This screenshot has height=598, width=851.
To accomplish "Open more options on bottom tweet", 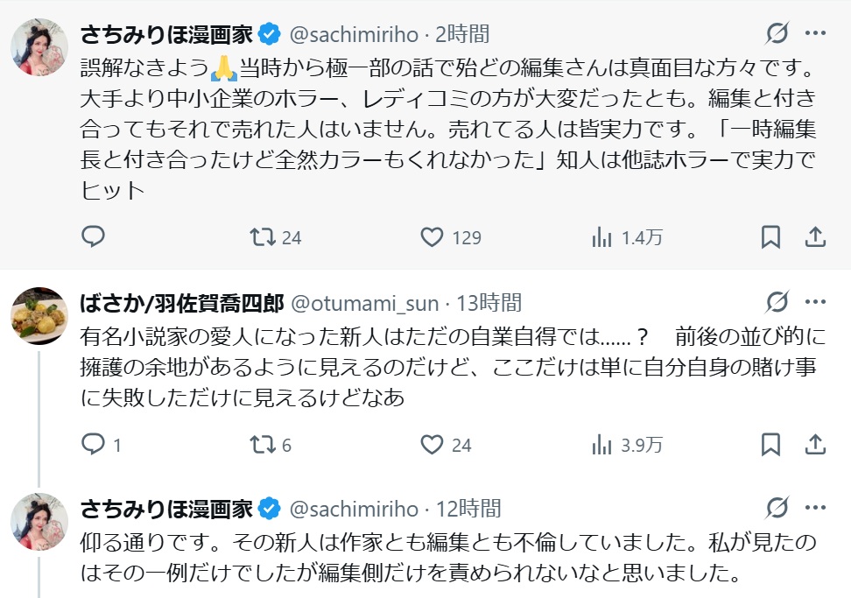I will [815, 507].
